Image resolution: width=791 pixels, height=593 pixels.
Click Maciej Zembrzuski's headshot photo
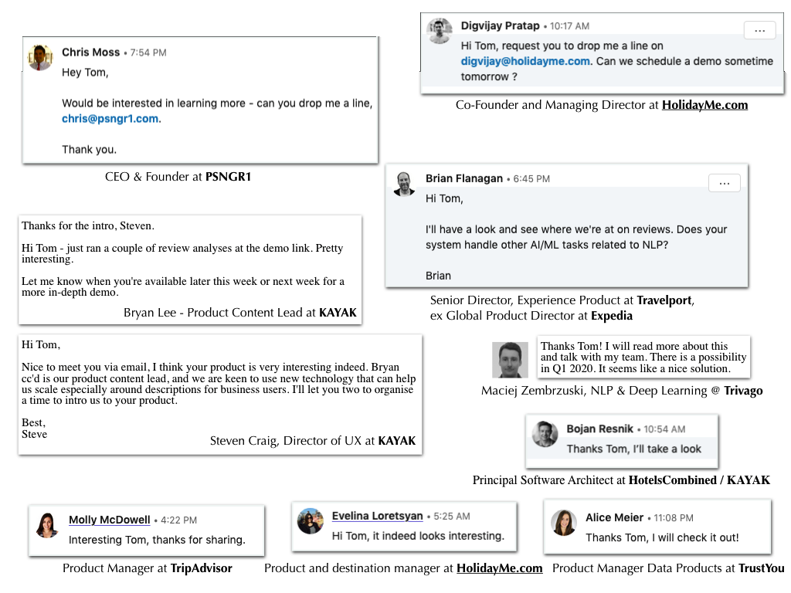(510, 360)
